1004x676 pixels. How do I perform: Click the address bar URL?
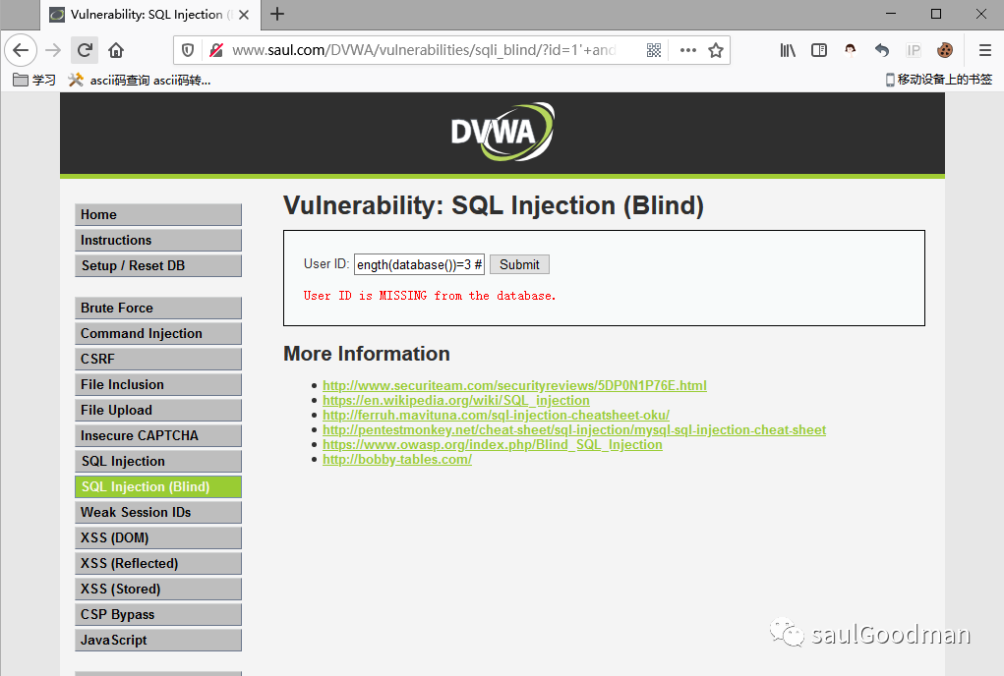(x=424, y=50)
